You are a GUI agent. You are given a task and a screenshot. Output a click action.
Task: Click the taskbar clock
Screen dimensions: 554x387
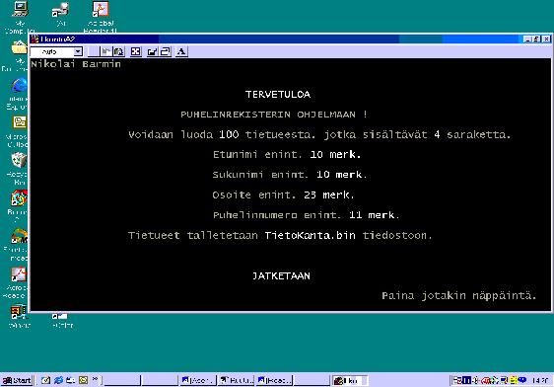click(540, 381)
